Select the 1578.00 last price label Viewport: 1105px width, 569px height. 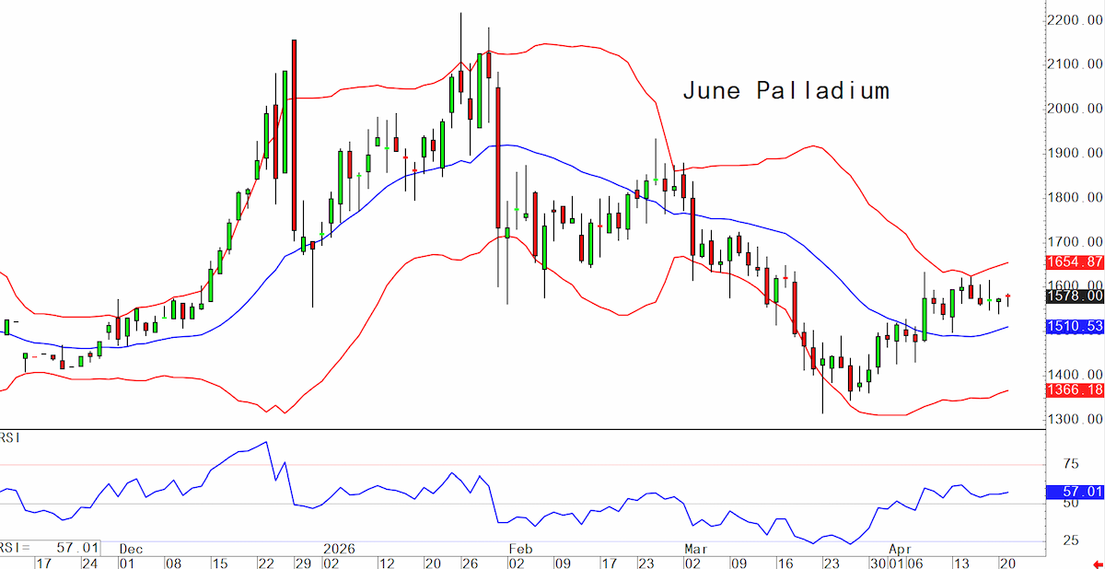pyautogui.click(x=1075, y=296)
